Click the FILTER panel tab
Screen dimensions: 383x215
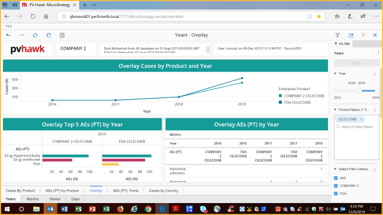click(x=342, y=44)
